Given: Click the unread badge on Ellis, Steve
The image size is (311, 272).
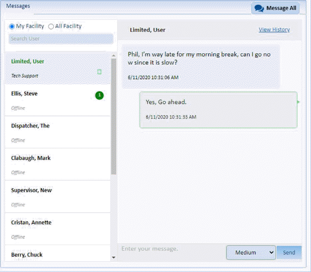Looking at the screenshot, I should (99, 95).
